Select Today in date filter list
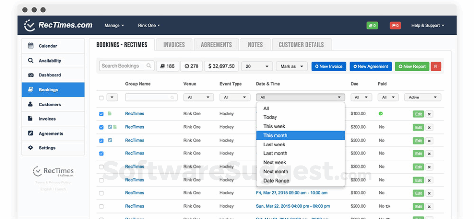 (301, 117)
